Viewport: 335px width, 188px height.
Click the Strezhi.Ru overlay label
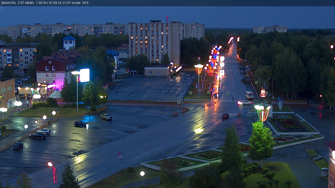[x=8, y=3]
